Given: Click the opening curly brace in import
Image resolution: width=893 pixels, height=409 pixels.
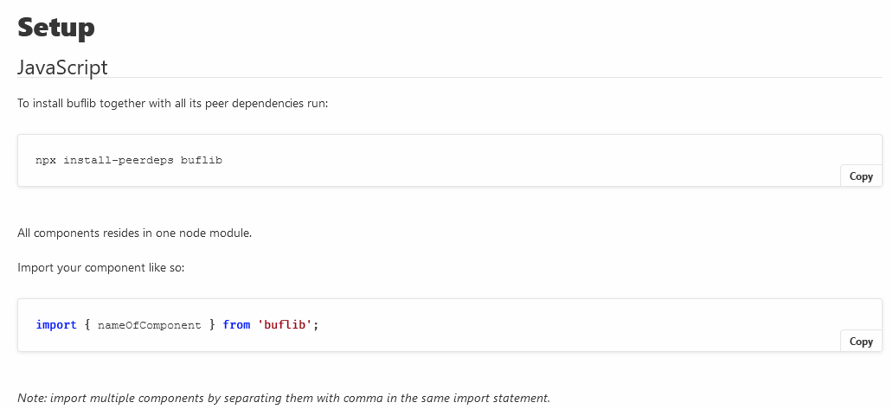Looking at the screenshot, I should [x=87, y=325].
